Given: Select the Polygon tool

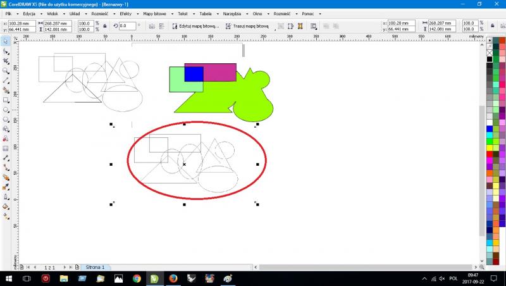Looking at the screenshot, I should point(6,118).
